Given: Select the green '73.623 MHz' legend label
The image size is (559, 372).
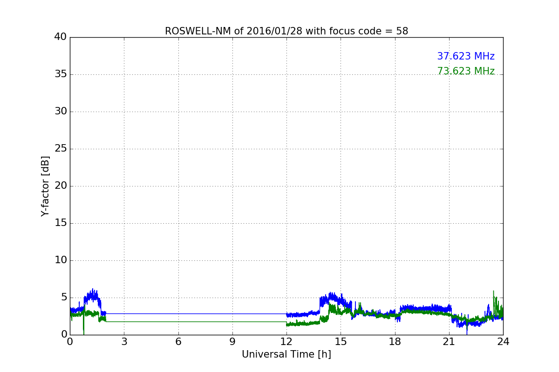Looking at the screenshot, I should [x=466, y=71].
